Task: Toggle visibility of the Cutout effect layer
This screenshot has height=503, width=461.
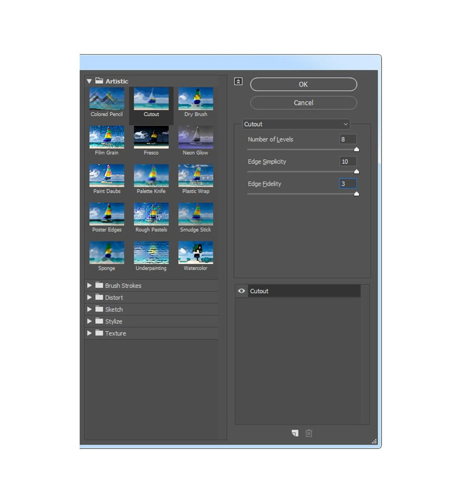Action: (242, 291)
